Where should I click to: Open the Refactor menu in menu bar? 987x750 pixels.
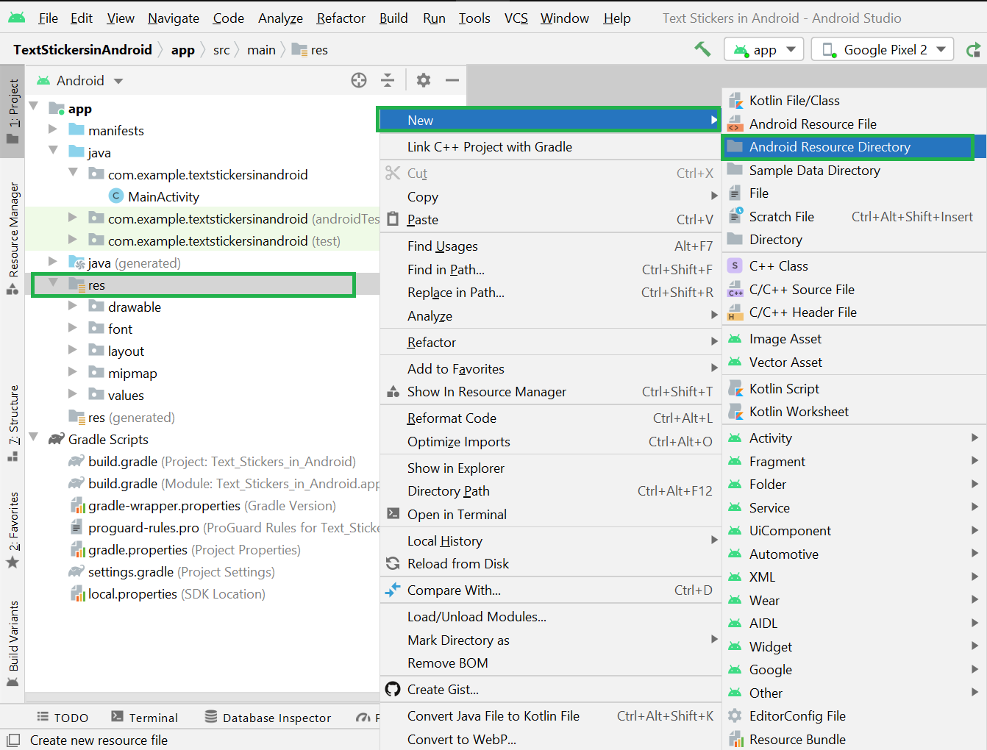point(341,18)
